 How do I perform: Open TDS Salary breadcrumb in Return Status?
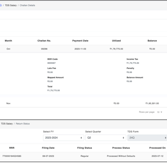[7, 124]
